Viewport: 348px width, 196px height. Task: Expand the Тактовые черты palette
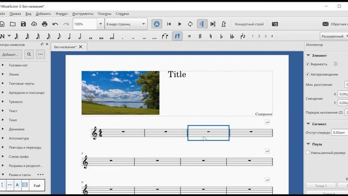(x=3, y=83)
